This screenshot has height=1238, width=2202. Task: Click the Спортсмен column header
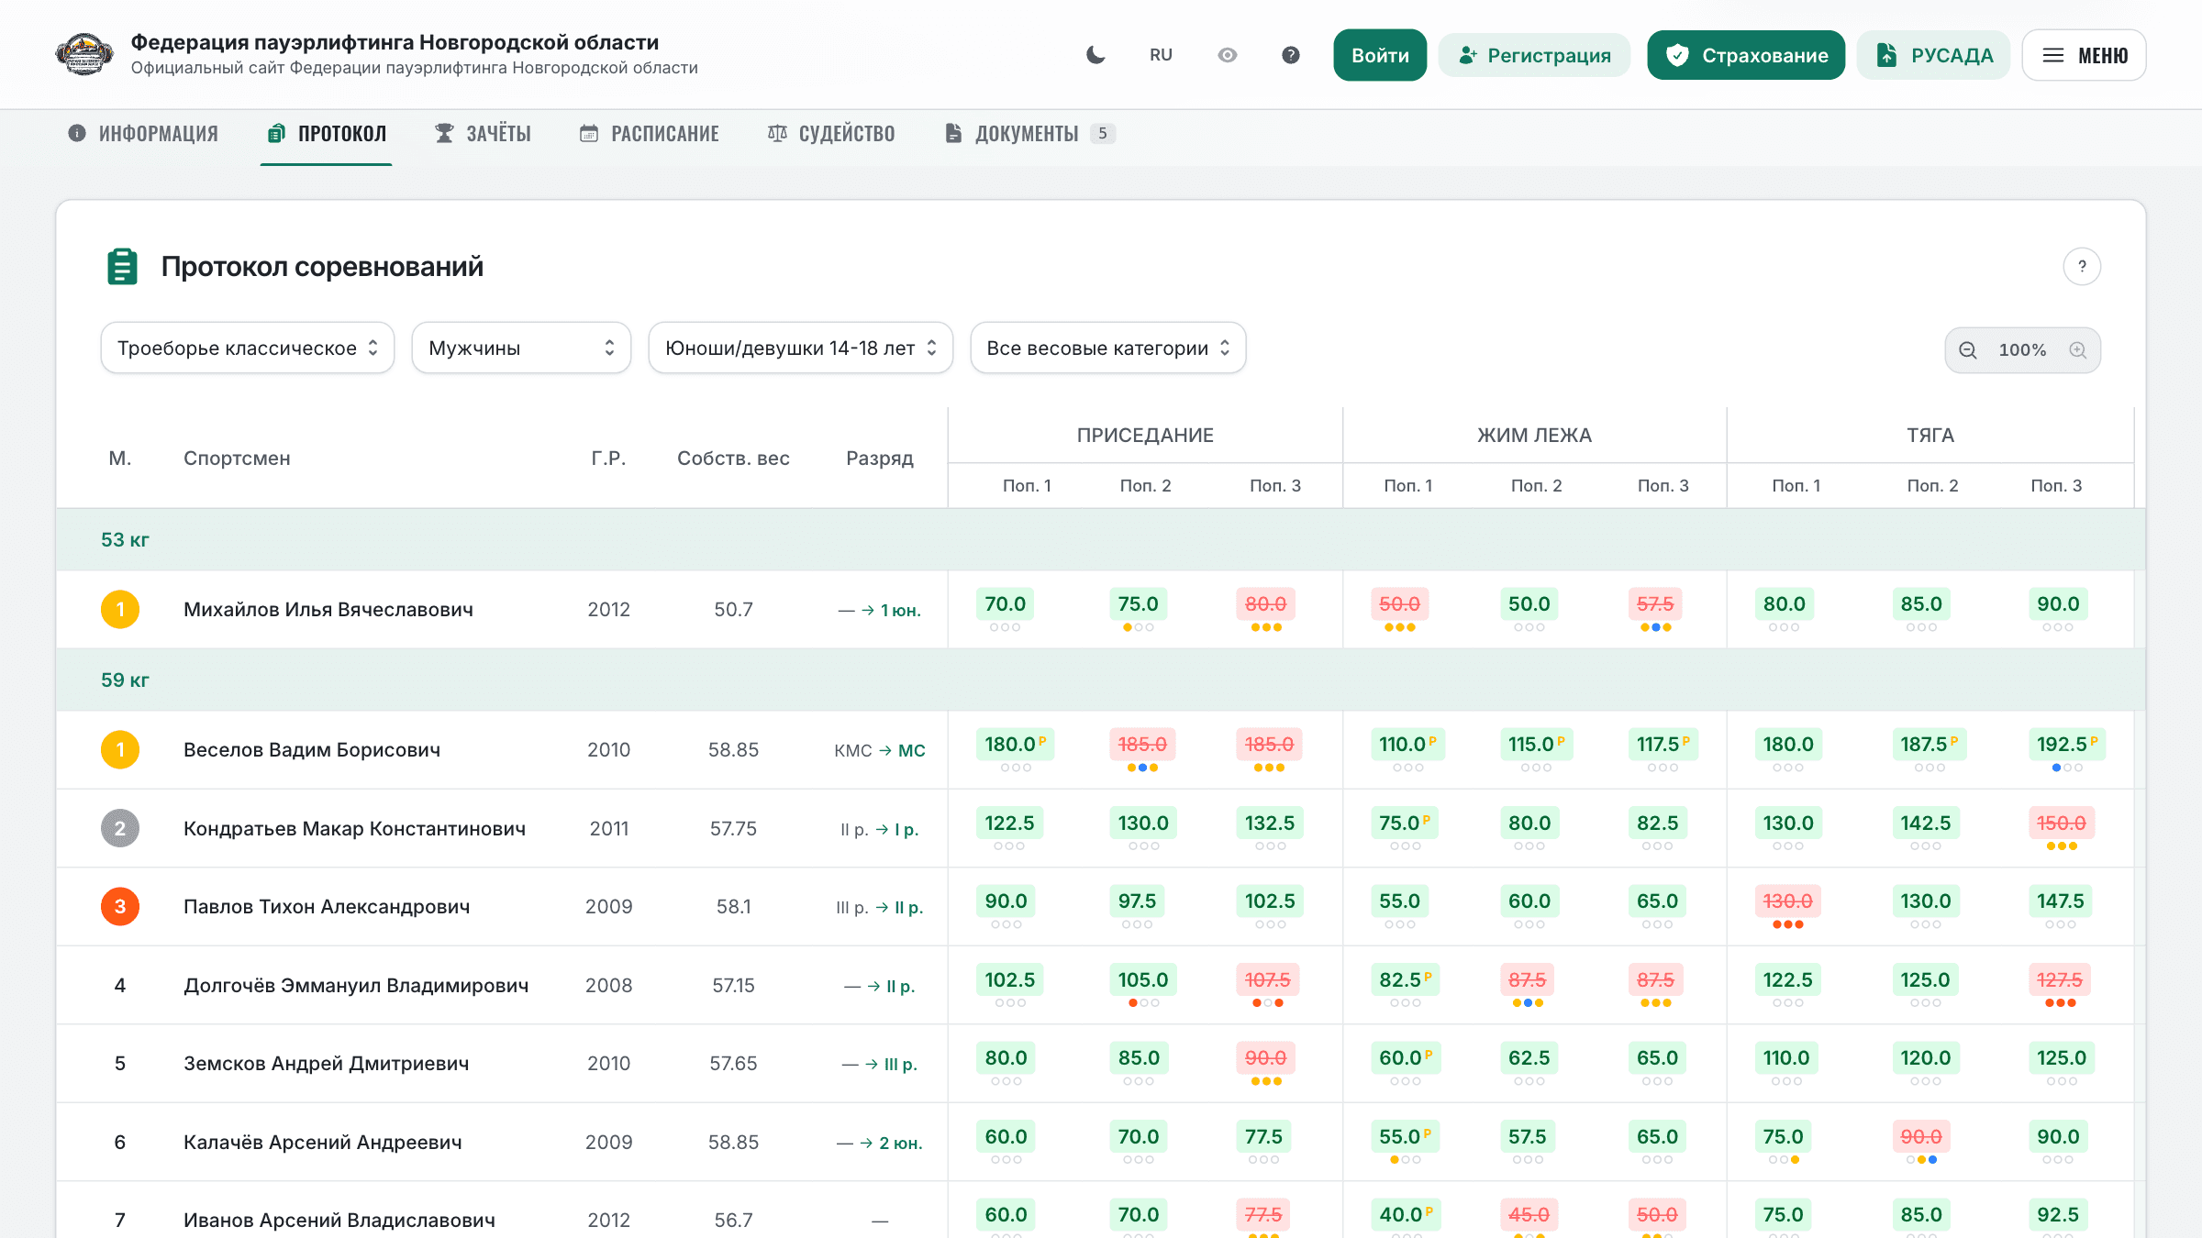click(237, 459)
